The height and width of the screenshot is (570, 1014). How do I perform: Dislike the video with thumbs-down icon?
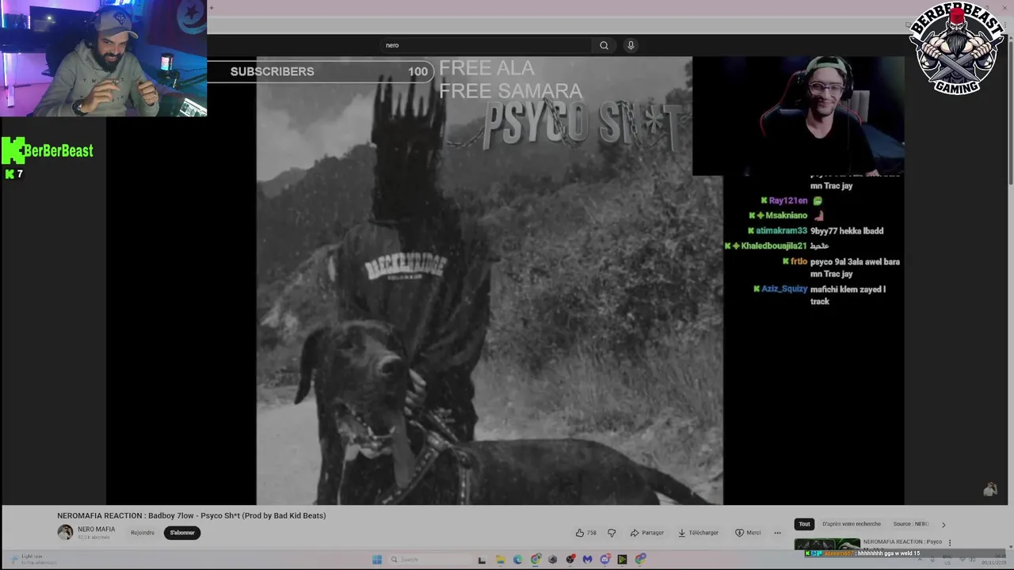point(611,533)
